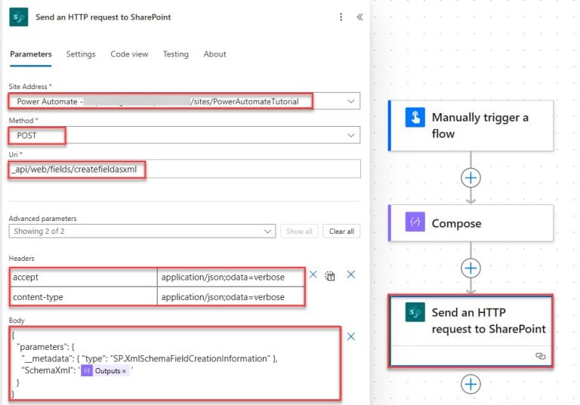Select the Compose action card

pyautogui.click(x=471, y=223)
